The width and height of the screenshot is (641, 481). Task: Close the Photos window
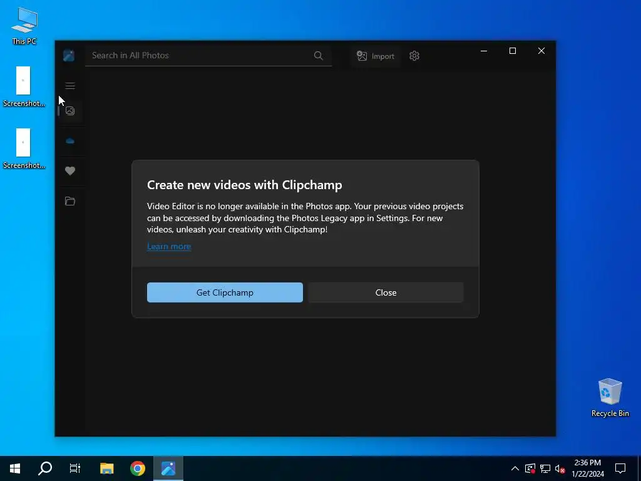pyautogui.click(x=541, y=51)
